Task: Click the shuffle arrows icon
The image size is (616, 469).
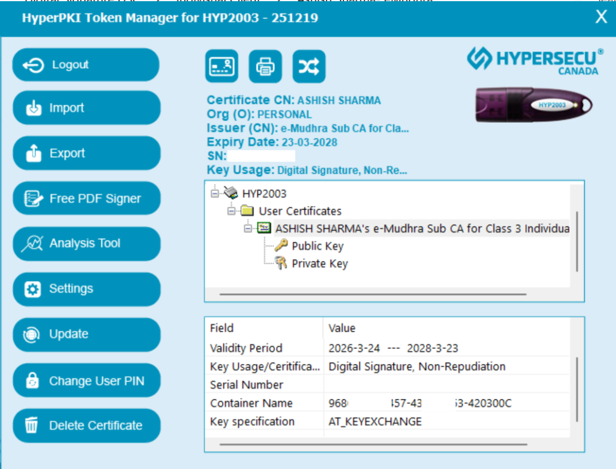Action: (x=309, y=66)
